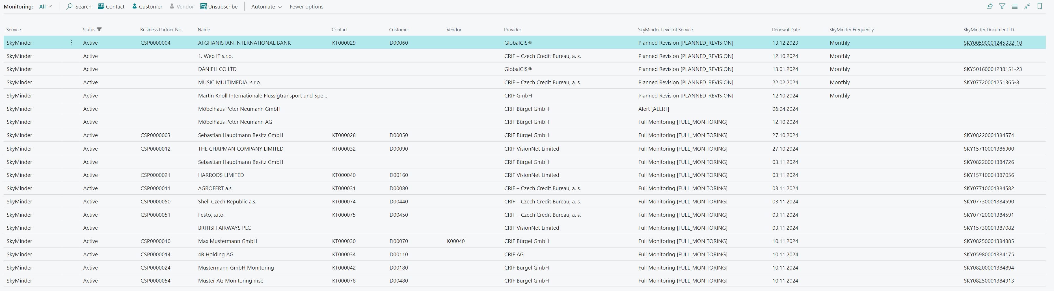Open the filter pane using funnel icon
This screenshot has width=1054, height=291.
pos(1002,6)
